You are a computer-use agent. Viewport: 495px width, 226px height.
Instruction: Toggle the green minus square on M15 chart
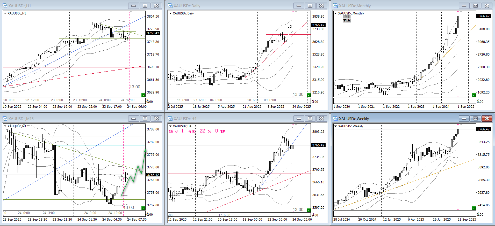coord(143,208)
